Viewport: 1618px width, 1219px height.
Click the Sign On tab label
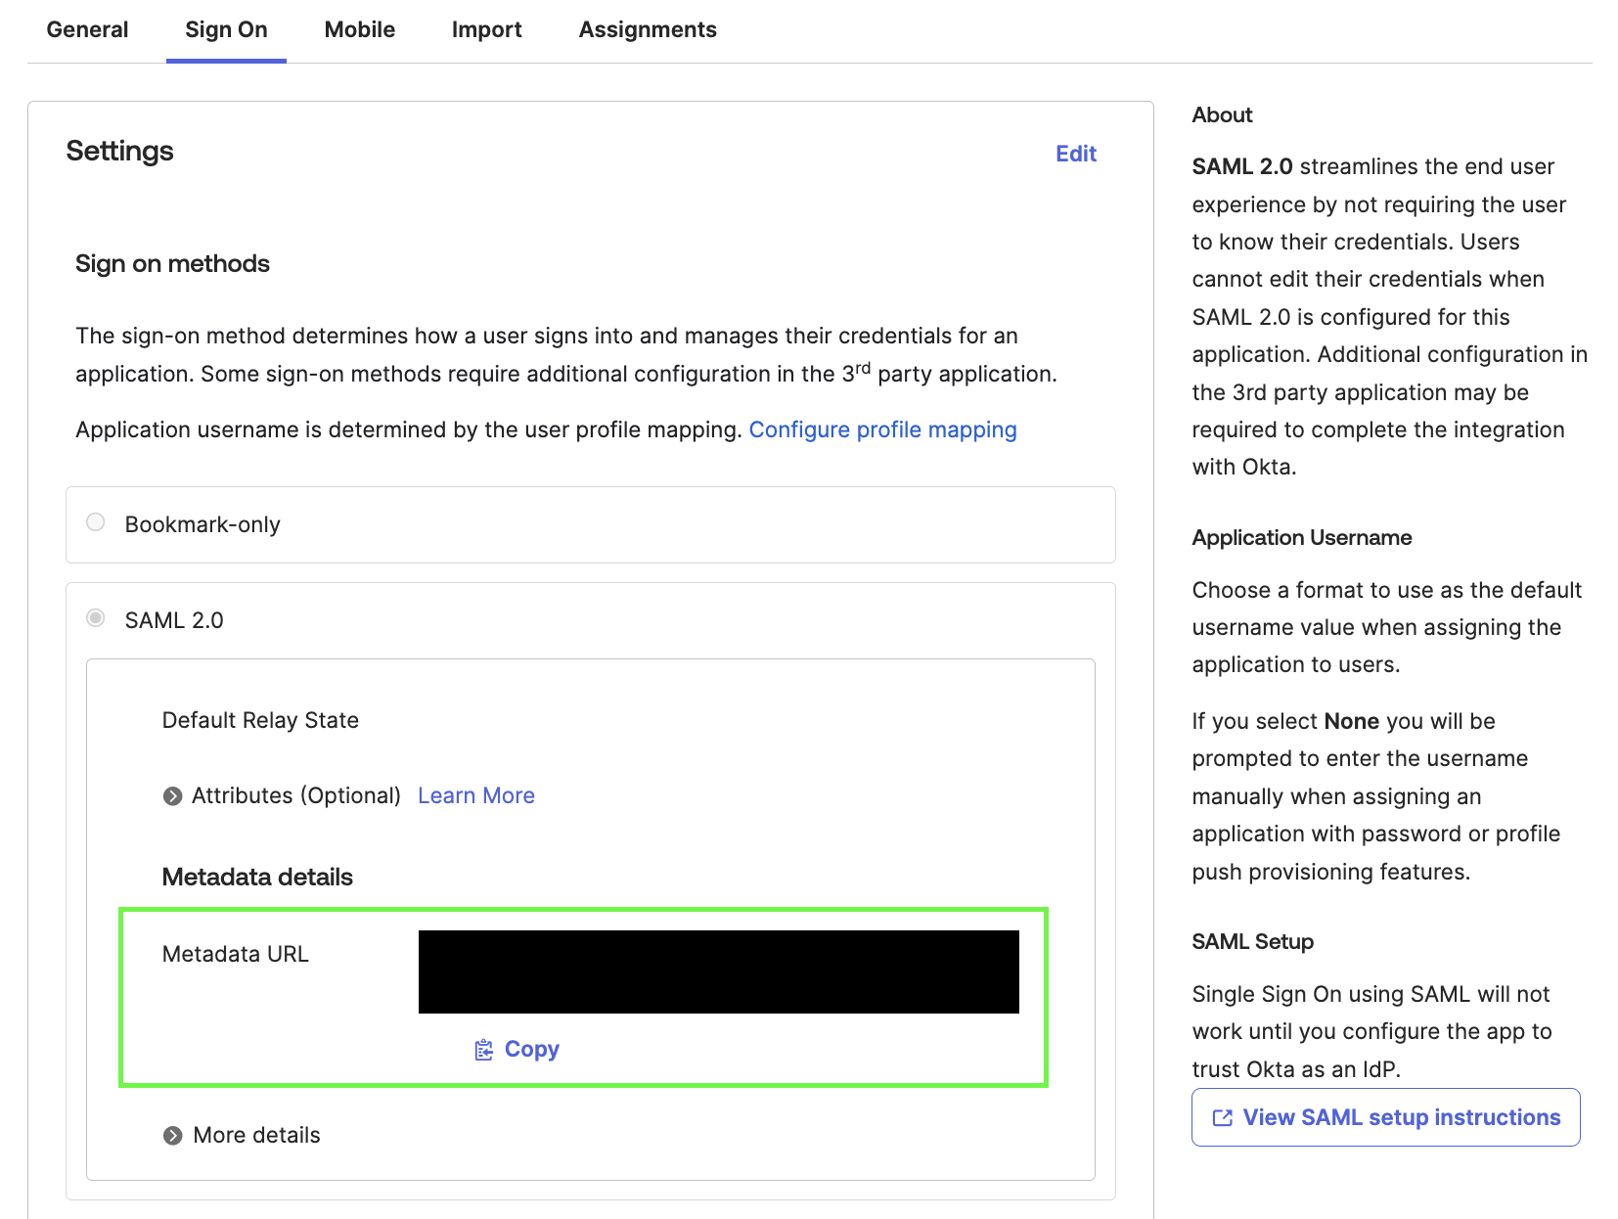point(226,29)
